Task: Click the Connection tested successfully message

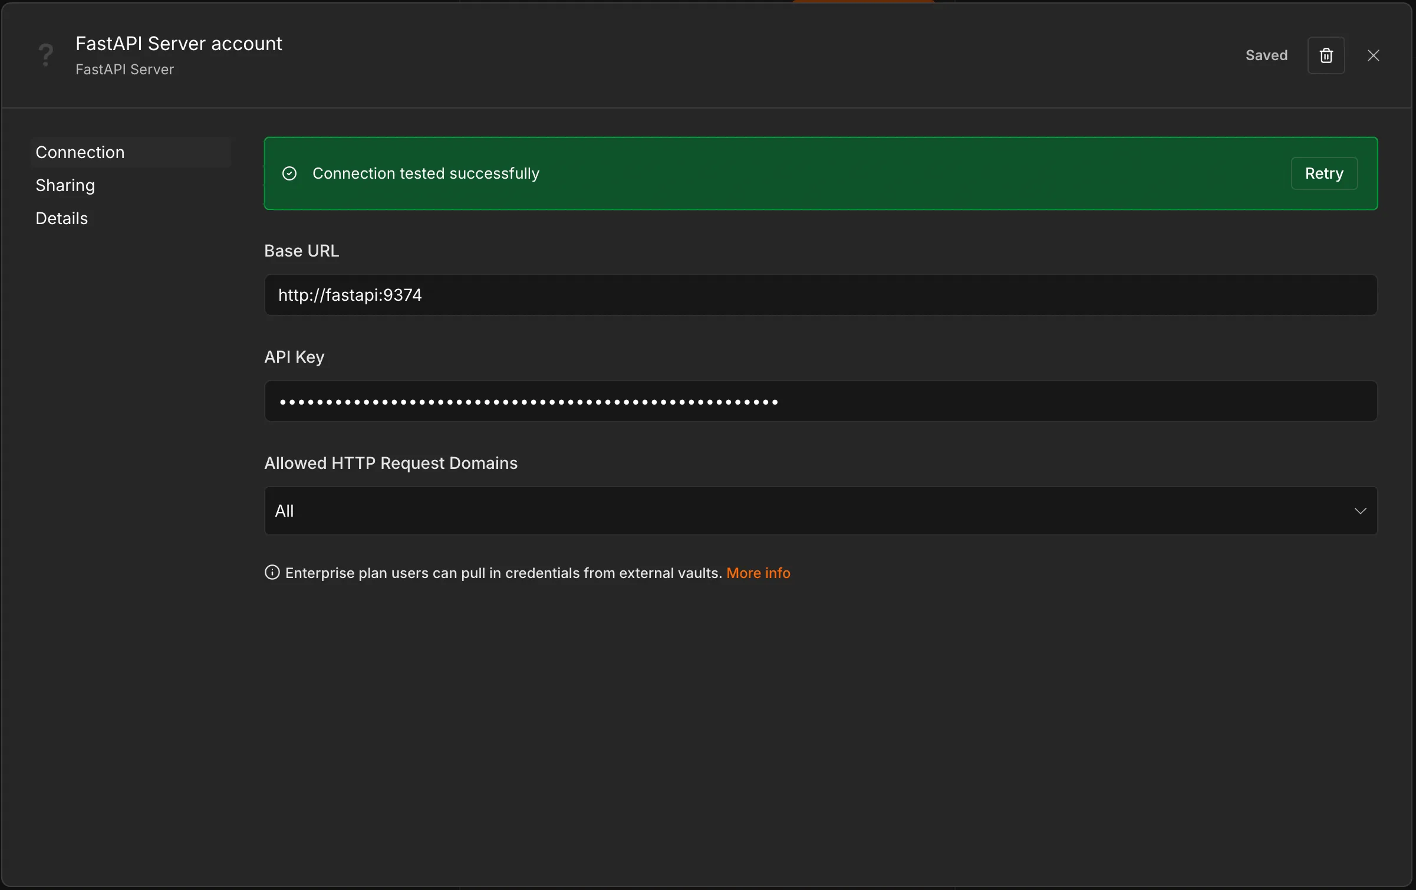Action: tap(426, 173)
